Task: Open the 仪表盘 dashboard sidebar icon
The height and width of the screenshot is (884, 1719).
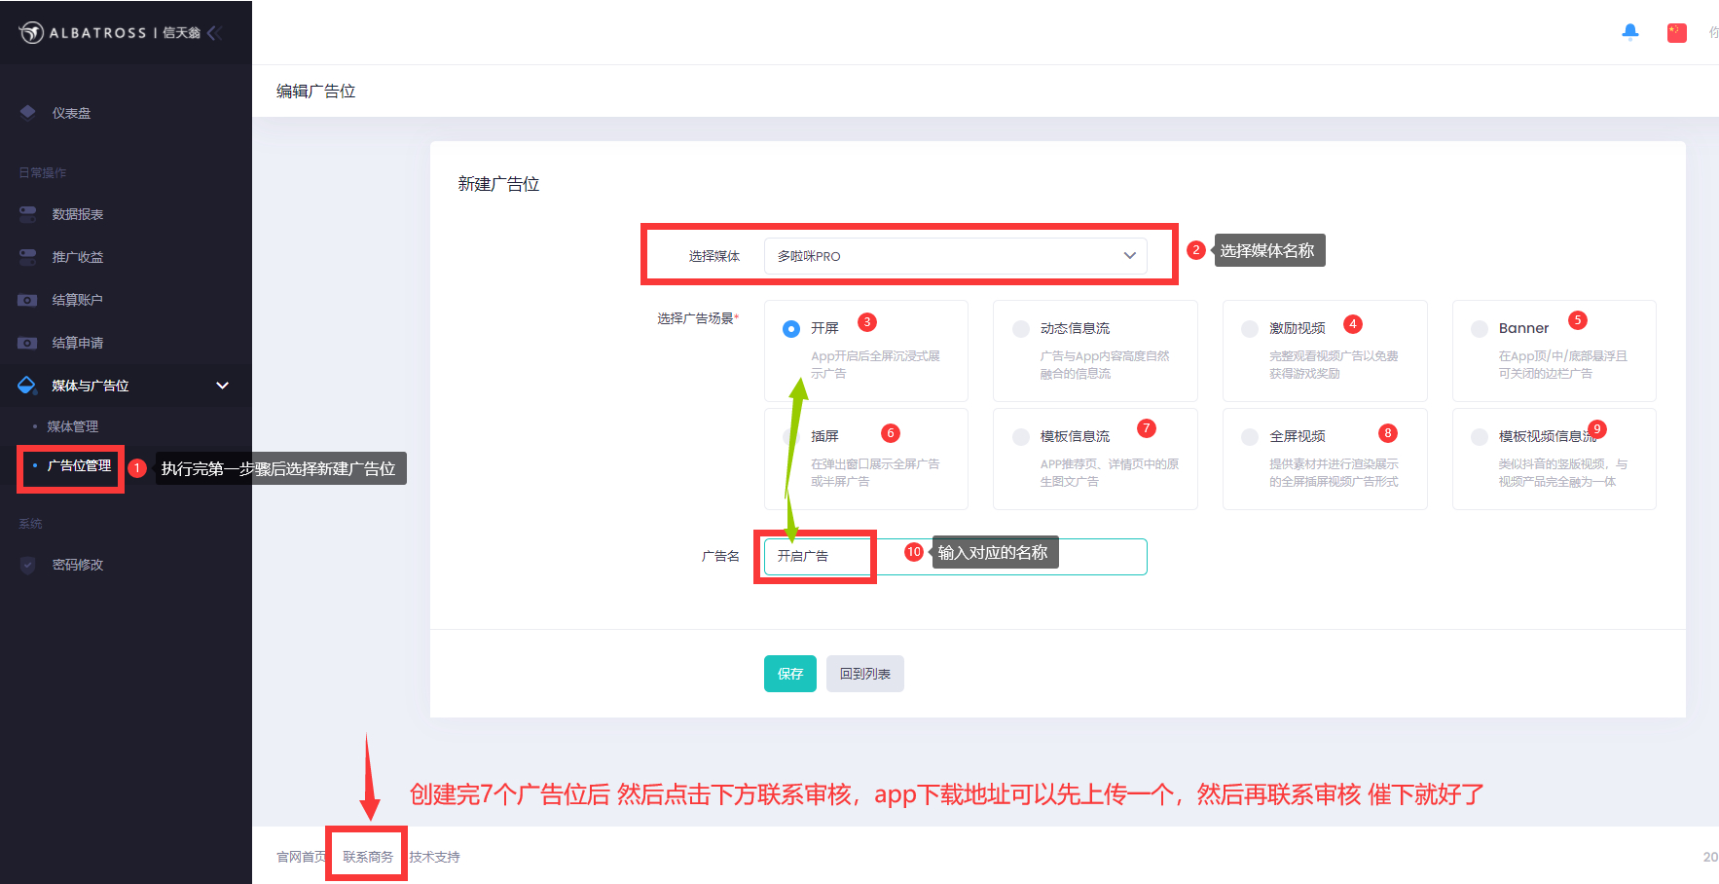Action: pyautogui.click(x=28, y=112)
